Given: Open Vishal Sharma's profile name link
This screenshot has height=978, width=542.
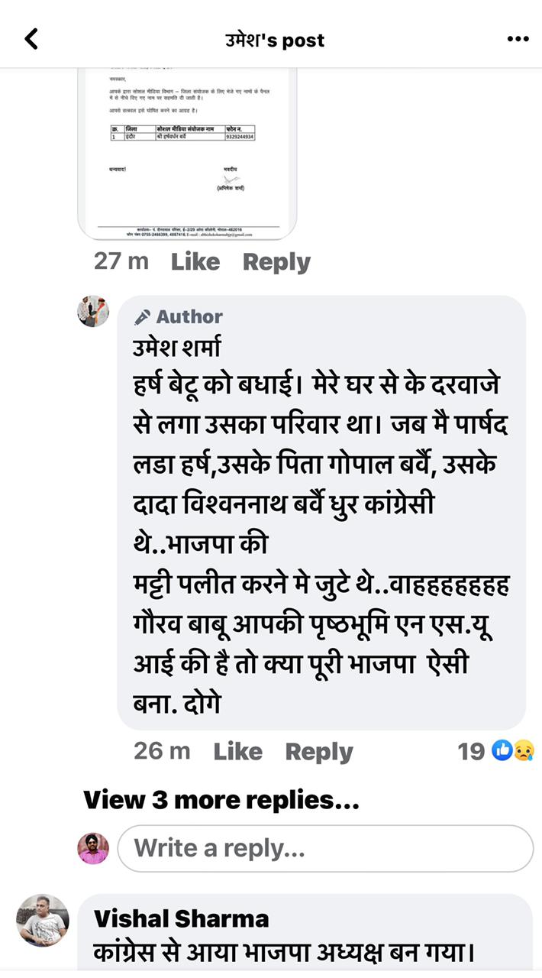Looking at the screenshot, I should tap(181, 918).
